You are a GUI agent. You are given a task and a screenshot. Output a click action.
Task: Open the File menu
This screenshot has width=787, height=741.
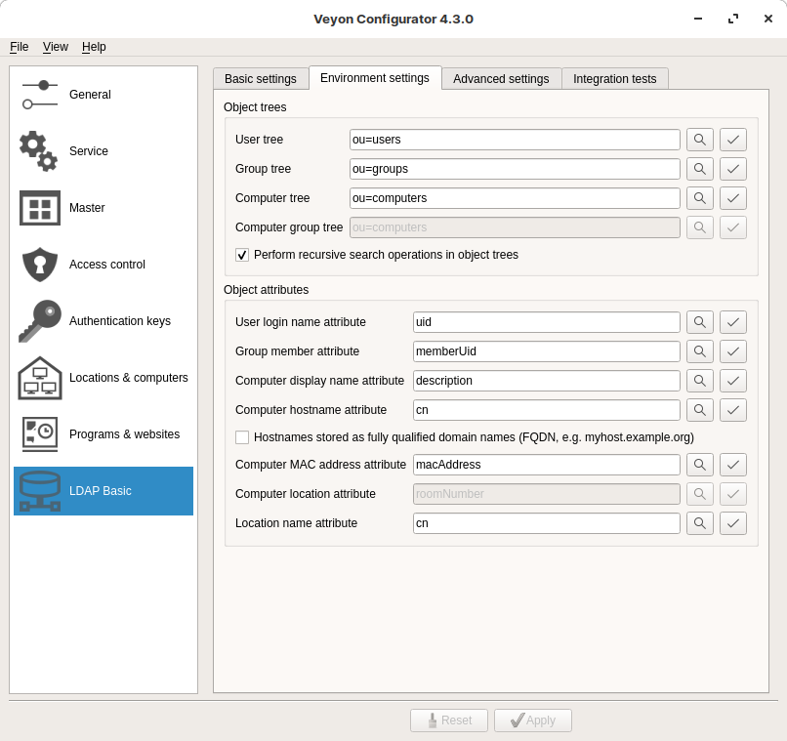pyautogui.click(x=20, y=47)
